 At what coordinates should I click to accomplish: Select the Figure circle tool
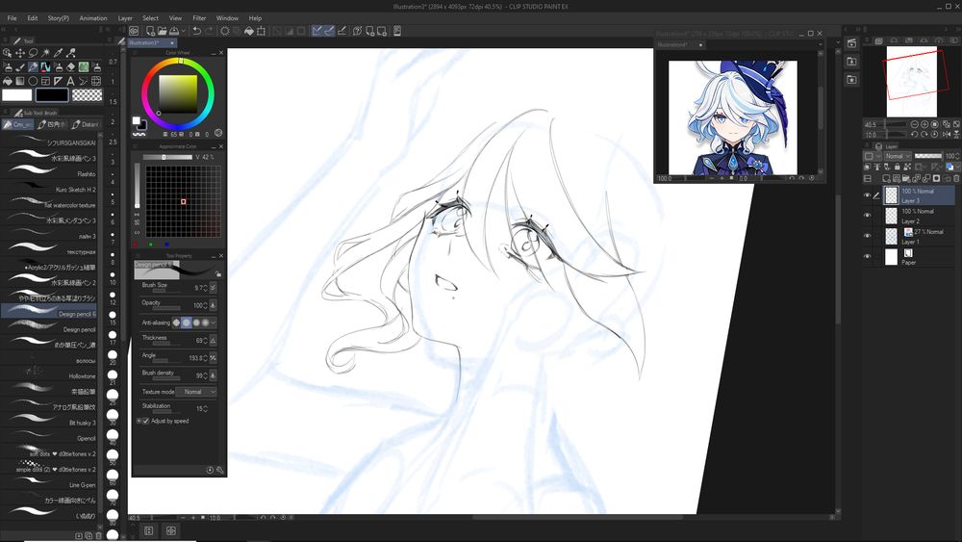tap(33, 81)
